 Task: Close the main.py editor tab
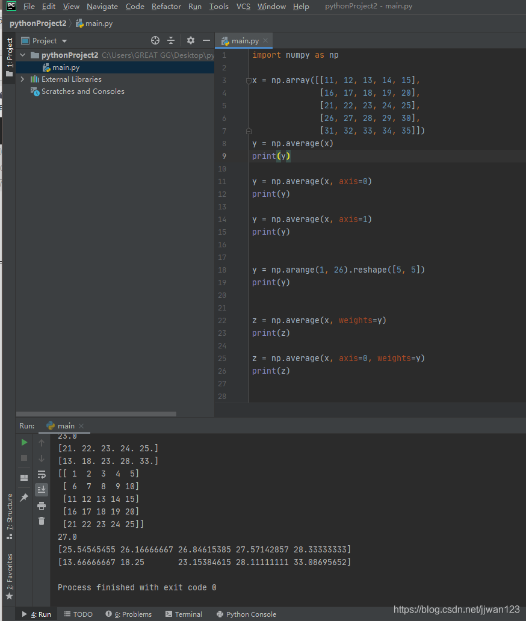(265, 40)
